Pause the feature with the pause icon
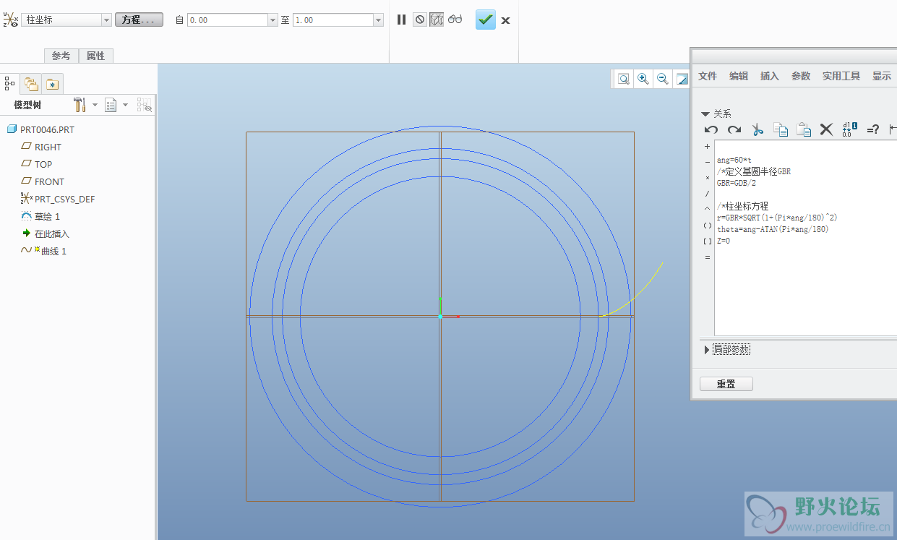The height and width of the screenshot is (540, 897). [401, 20]
